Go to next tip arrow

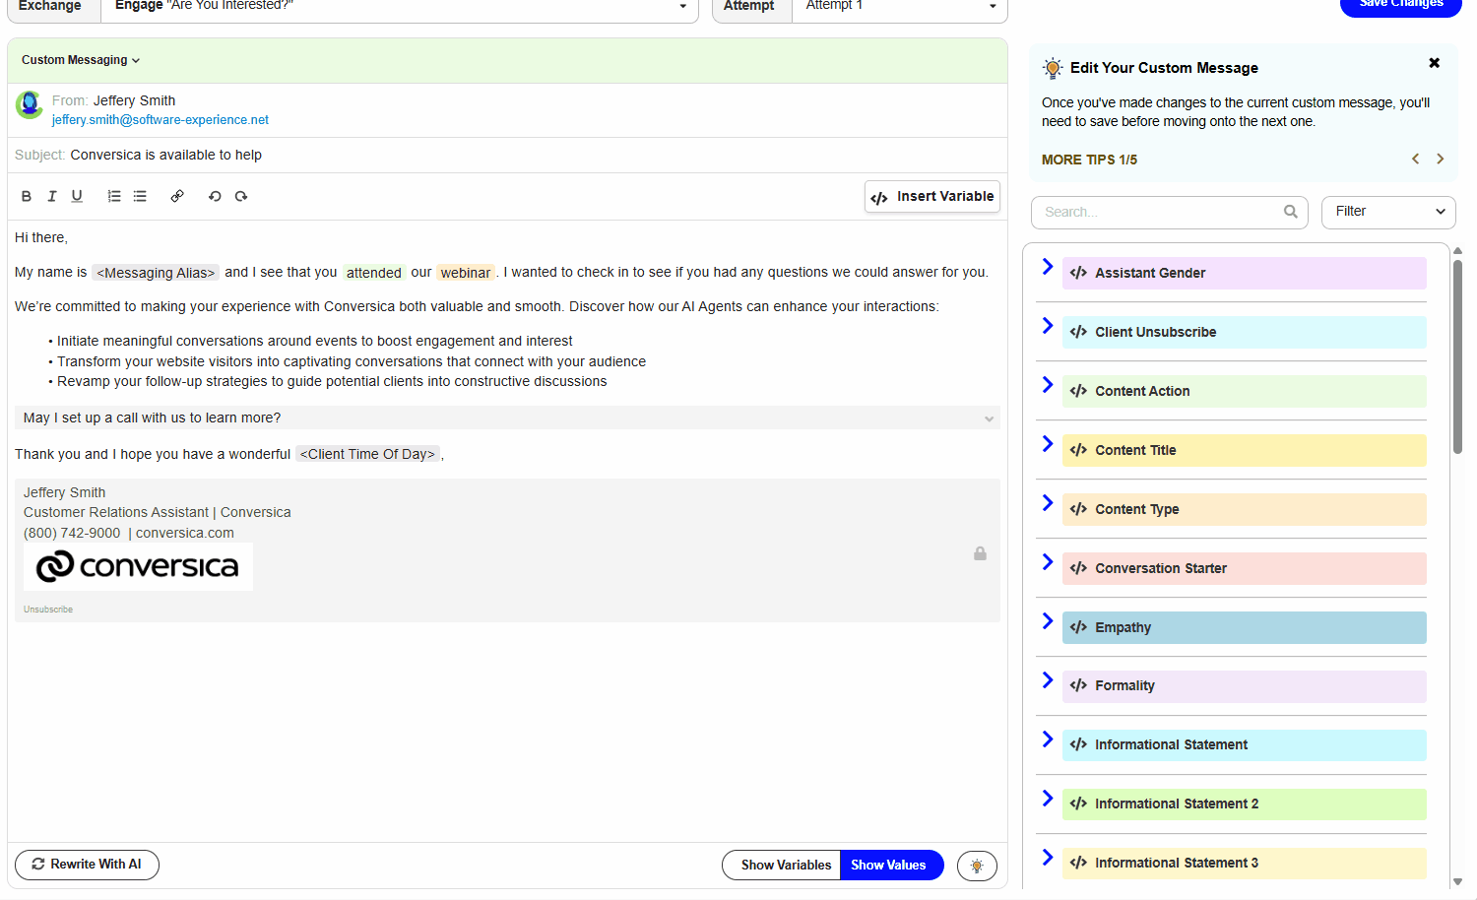pyautogui.click(x=1440, y=160)
